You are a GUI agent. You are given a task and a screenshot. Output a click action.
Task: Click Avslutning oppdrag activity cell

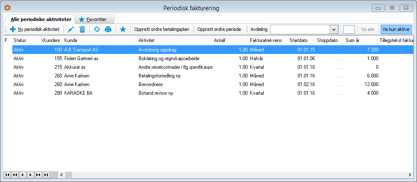[157, 49]
